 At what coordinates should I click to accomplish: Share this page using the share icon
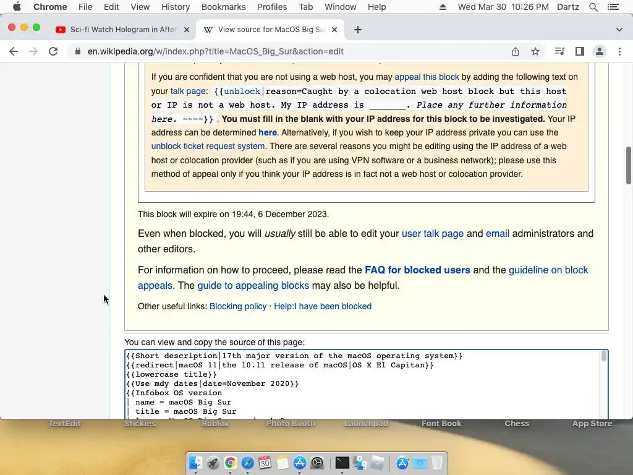click(x=516, y=51)
